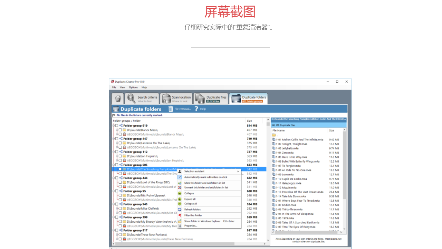Select the Scan location magnifier-free icon
The image size is (442, 249).
point(166,98)
